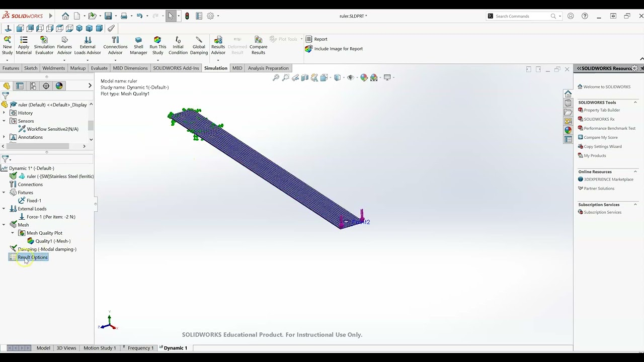
Task: Open the Search Commands dropdown arrow
Action: click(559, 16)
